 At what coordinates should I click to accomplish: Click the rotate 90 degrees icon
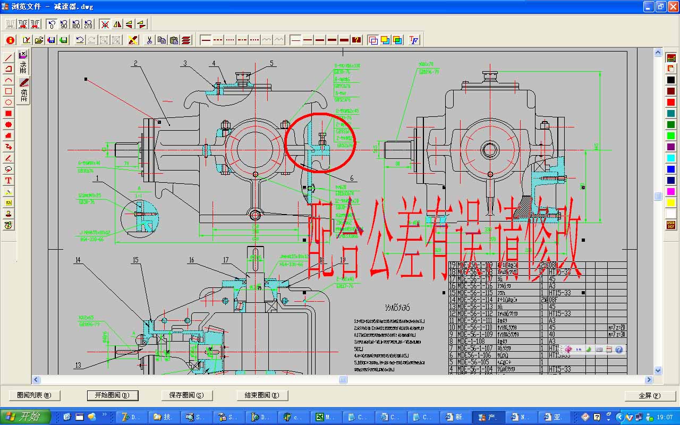(x=64, y=24)
